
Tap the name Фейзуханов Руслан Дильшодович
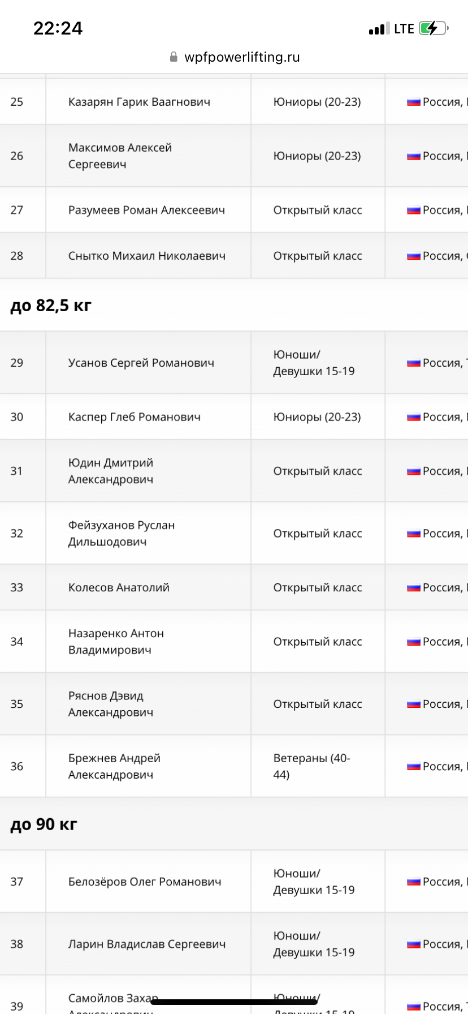click(122, 533)
